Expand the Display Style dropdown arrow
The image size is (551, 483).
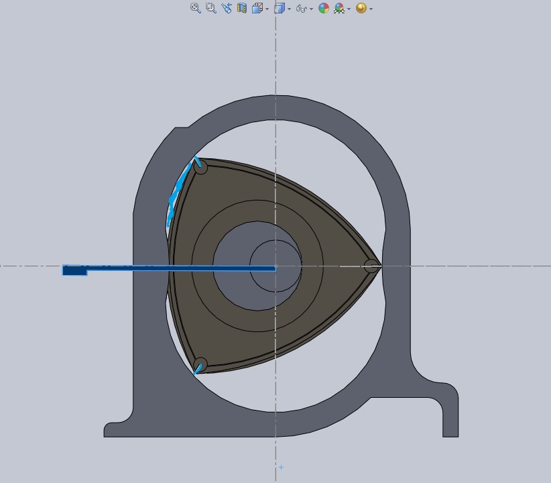(290, 9)
